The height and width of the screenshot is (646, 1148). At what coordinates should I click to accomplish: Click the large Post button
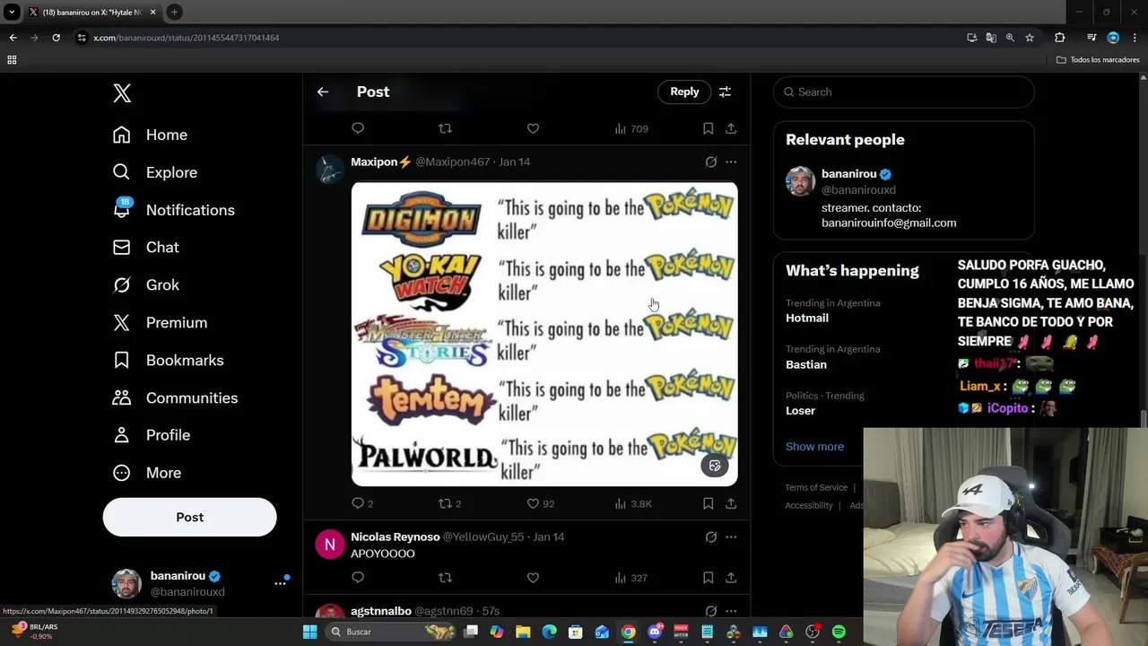pos(189,517)
